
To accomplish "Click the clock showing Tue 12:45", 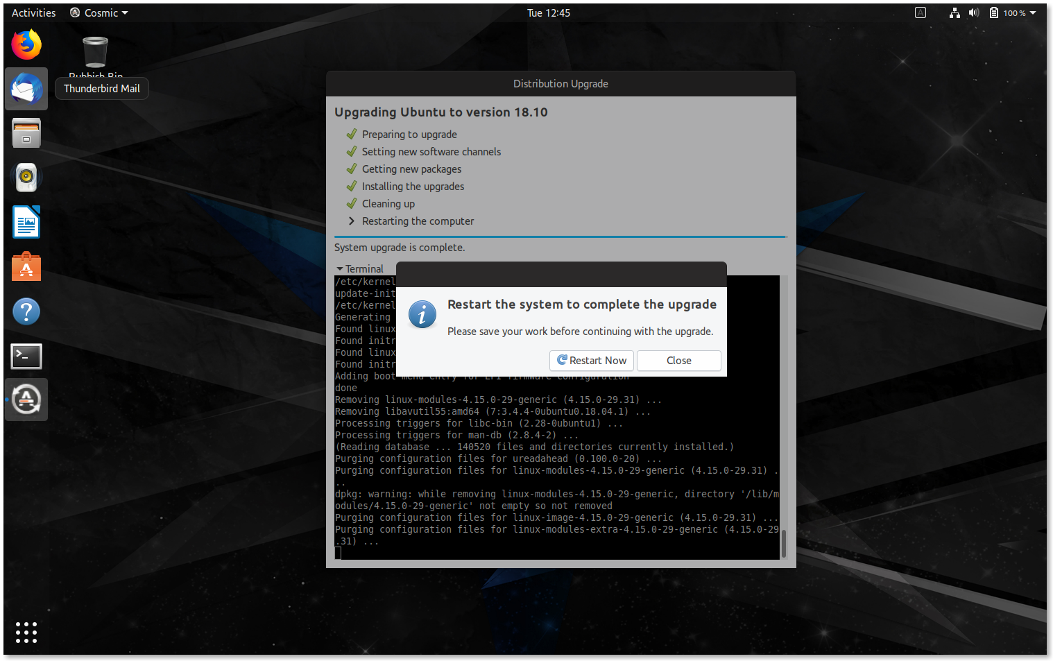I will pos(548,13).
